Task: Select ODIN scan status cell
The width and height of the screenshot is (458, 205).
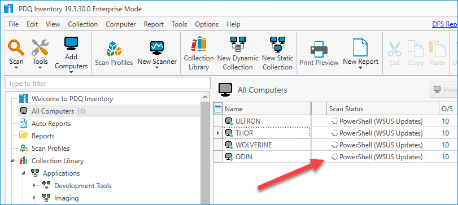Action: pos(383,157)
